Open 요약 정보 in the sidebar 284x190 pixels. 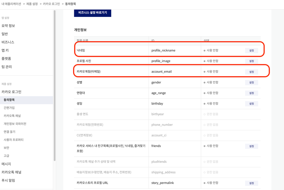(x=8, y=26)
